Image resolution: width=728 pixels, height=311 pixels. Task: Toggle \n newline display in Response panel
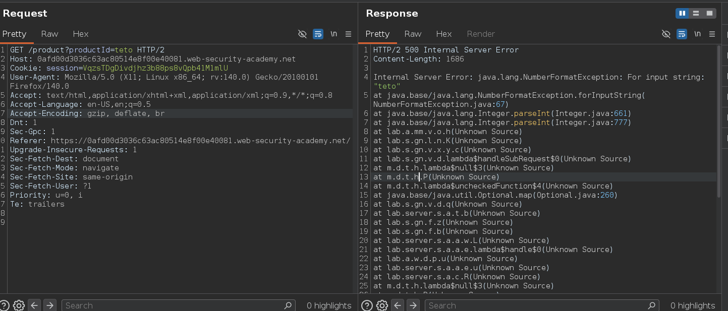click(697, 34)
